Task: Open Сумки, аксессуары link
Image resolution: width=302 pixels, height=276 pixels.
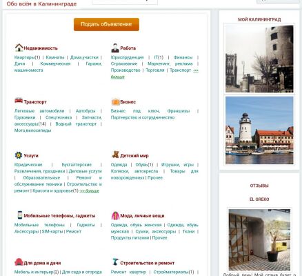Action: (156, 232)
